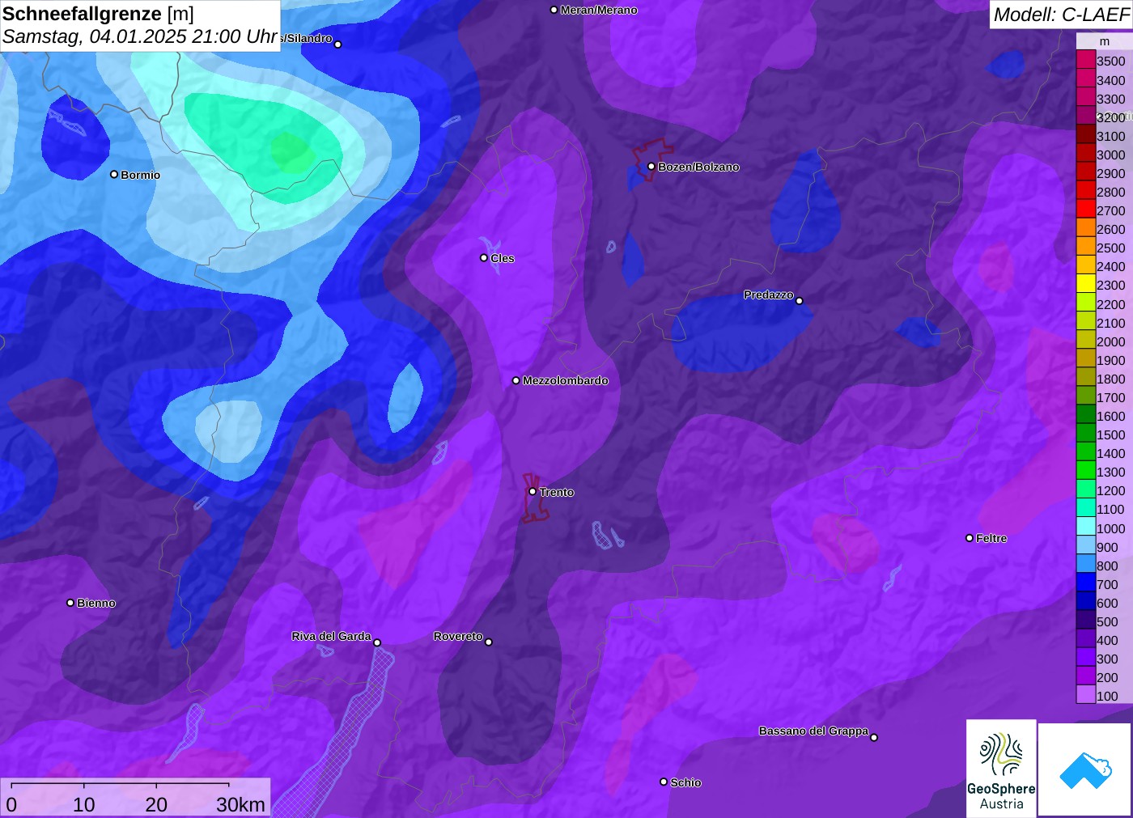Click the Bassano del Grappa text label
Screen dimensions: 1133x818
(x=813, y=731)
